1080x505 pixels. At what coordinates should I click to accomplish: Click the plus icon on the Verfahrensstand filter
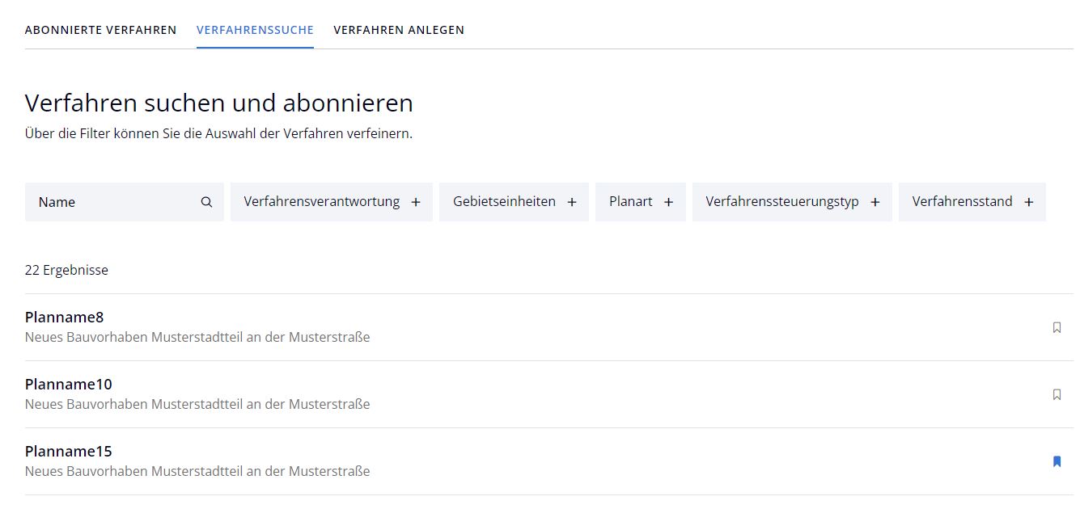[x=1028, y=201]
